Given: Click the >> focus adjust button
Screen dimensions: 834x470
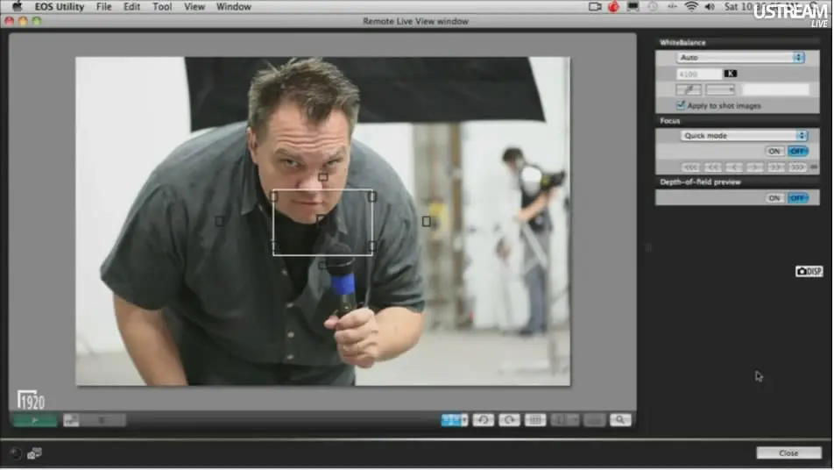Looking at the screenshot, I should tap(776, 167).
